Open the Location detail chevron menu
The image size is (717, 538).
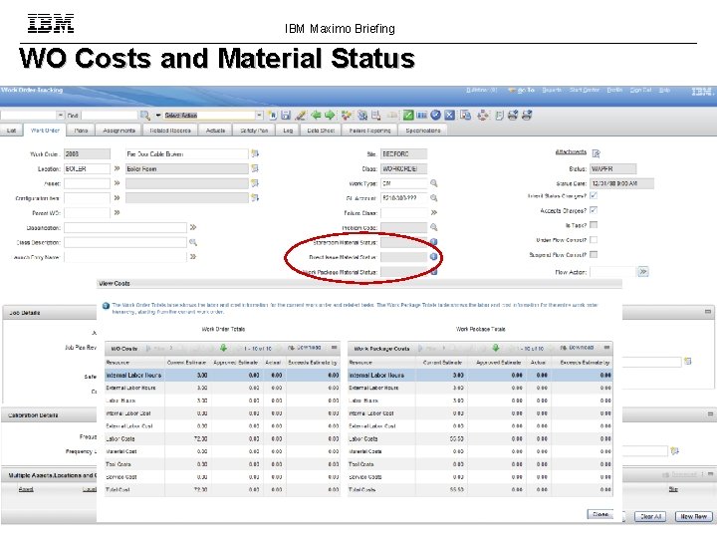coord(117,168)
